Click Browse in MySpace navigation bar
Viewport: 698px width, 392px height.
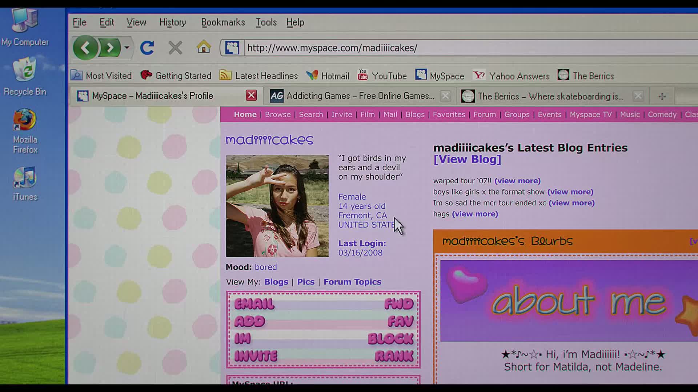(x=278, y=115)
